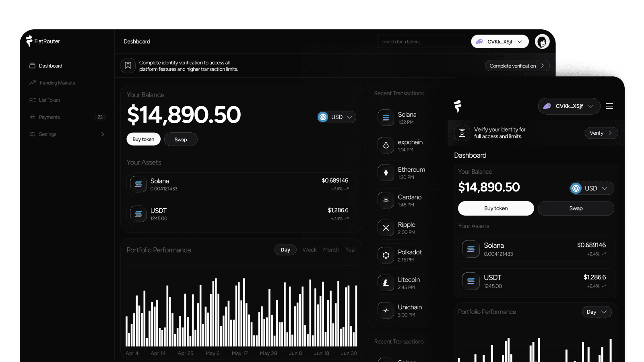Viewport: 644px width, 362px height.
Task: Click expchain icon in Recent Transactions
Action: click(x=386, y=145)
